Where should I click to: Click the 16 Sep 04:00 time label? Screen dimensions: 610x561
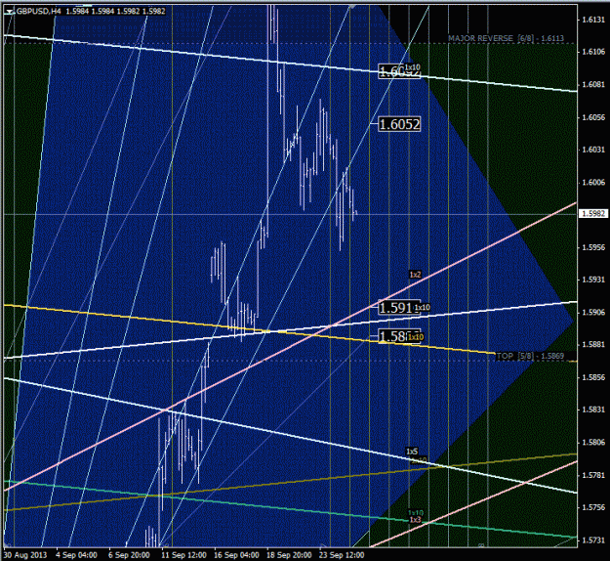[x=236, y=555]
